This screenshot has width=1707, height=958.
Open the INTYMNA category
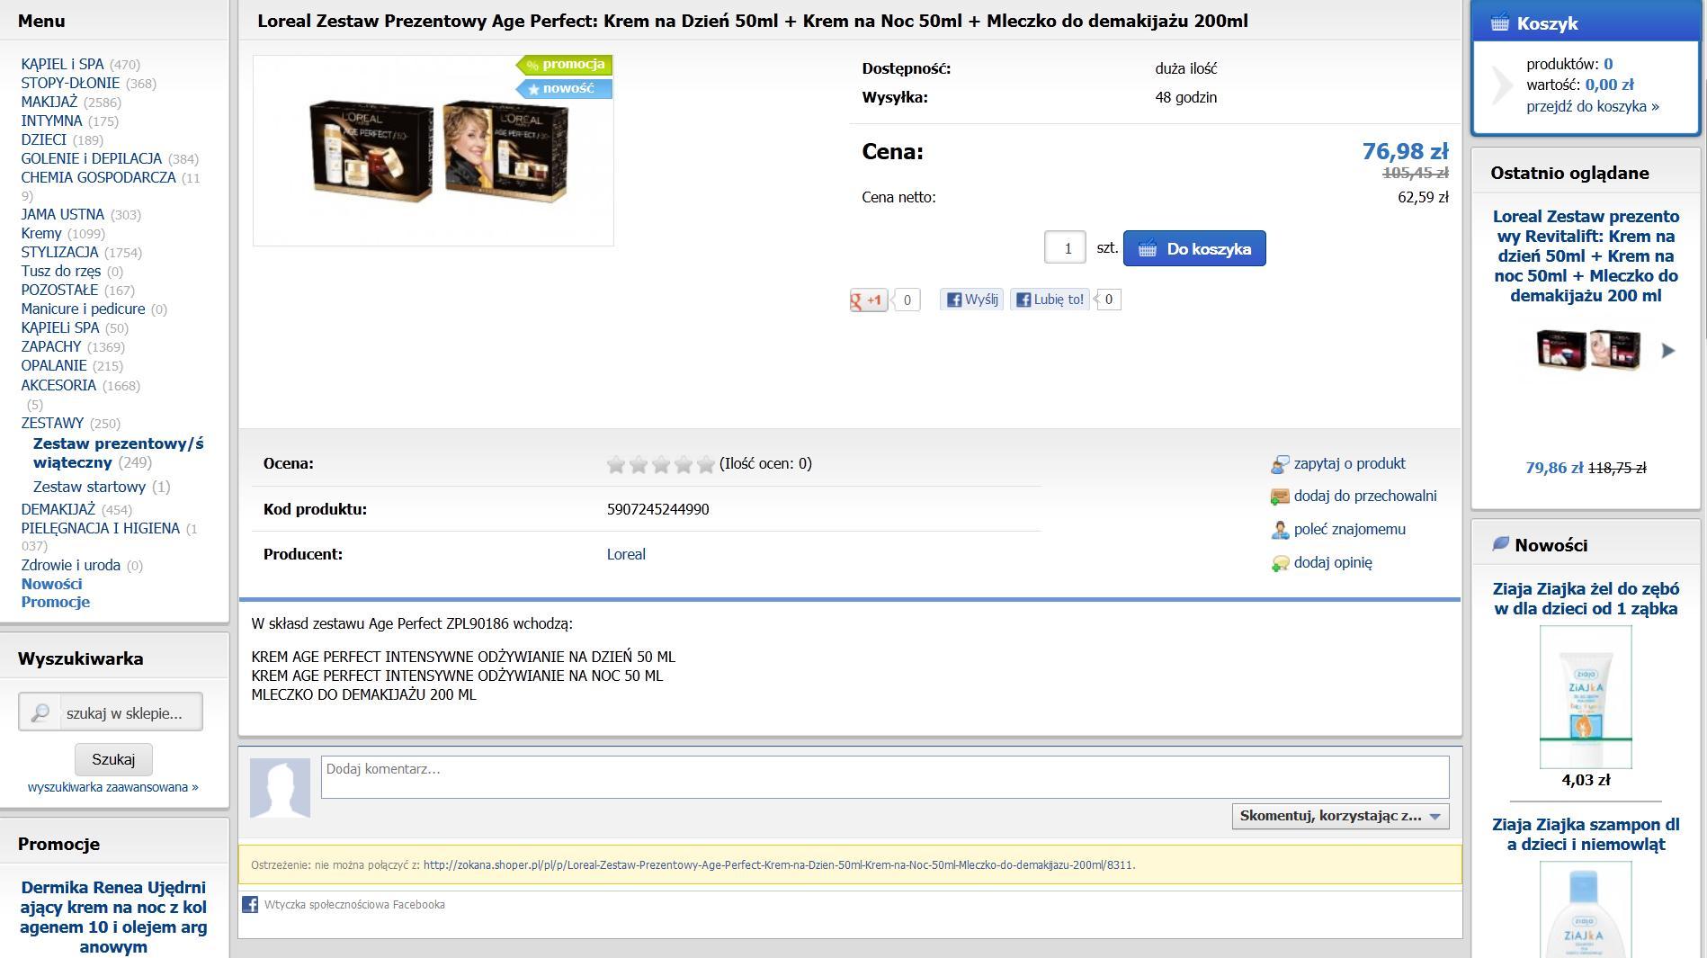tap(51, 121)
